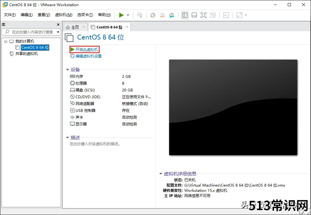Toggle the thumbnail bar view
The height and width of the screenshot is (215, 311).
(x=194, y=15)
